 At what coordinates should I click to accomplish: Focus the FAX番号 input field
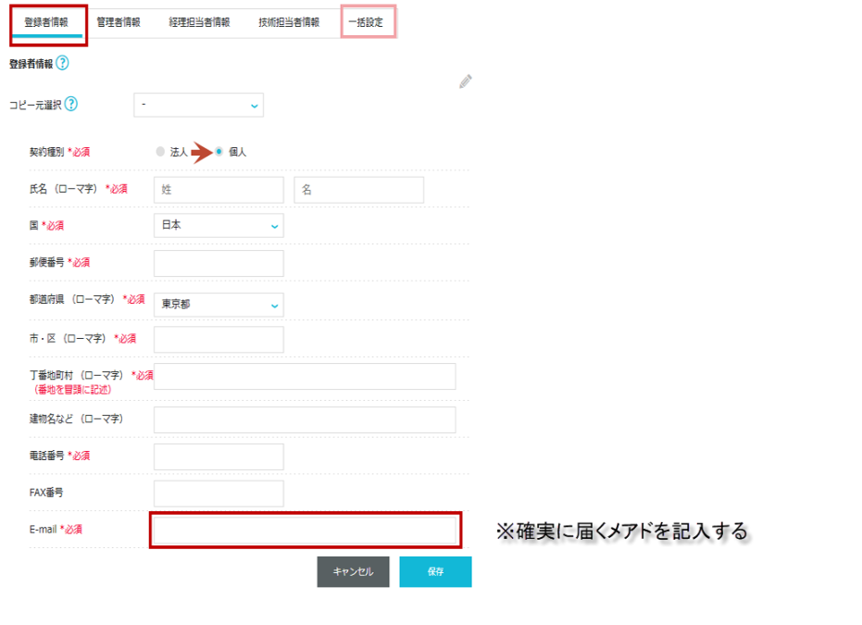219,494
